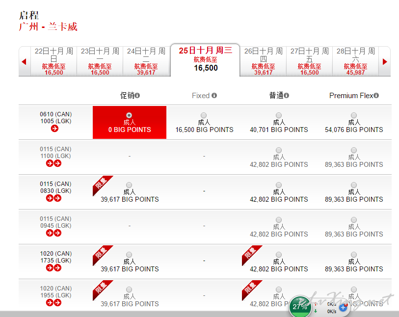The height and width of the screenshot is (317, 399).
Task: Select the 25日十月 周三 date tab
Action: [205, 60]
